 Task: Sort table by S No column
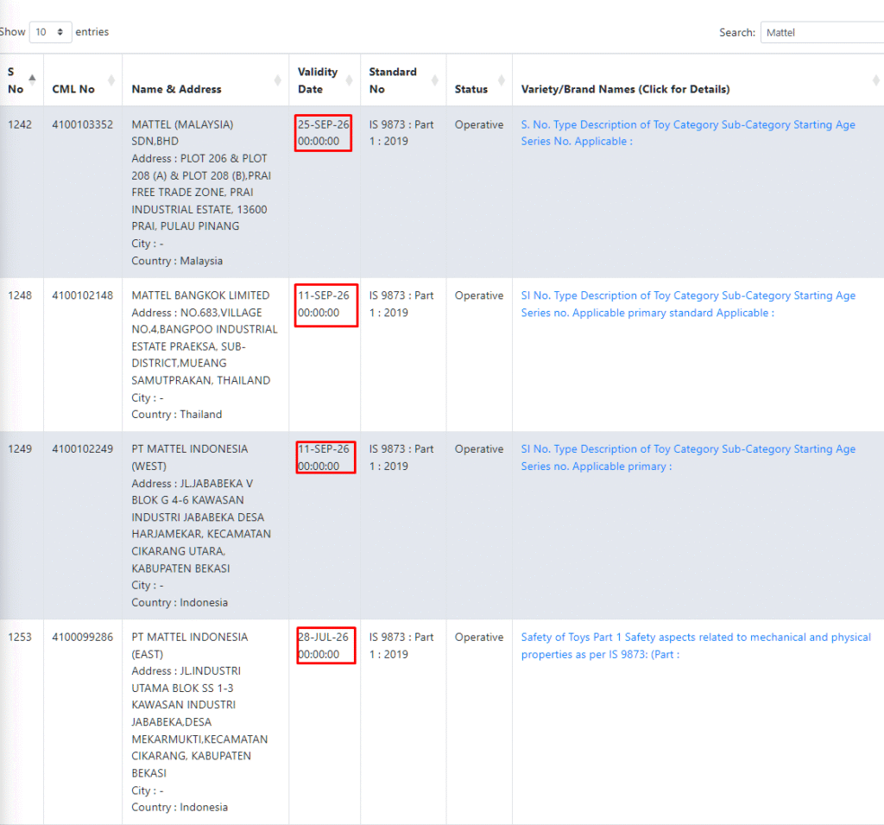tap(33, 79)
